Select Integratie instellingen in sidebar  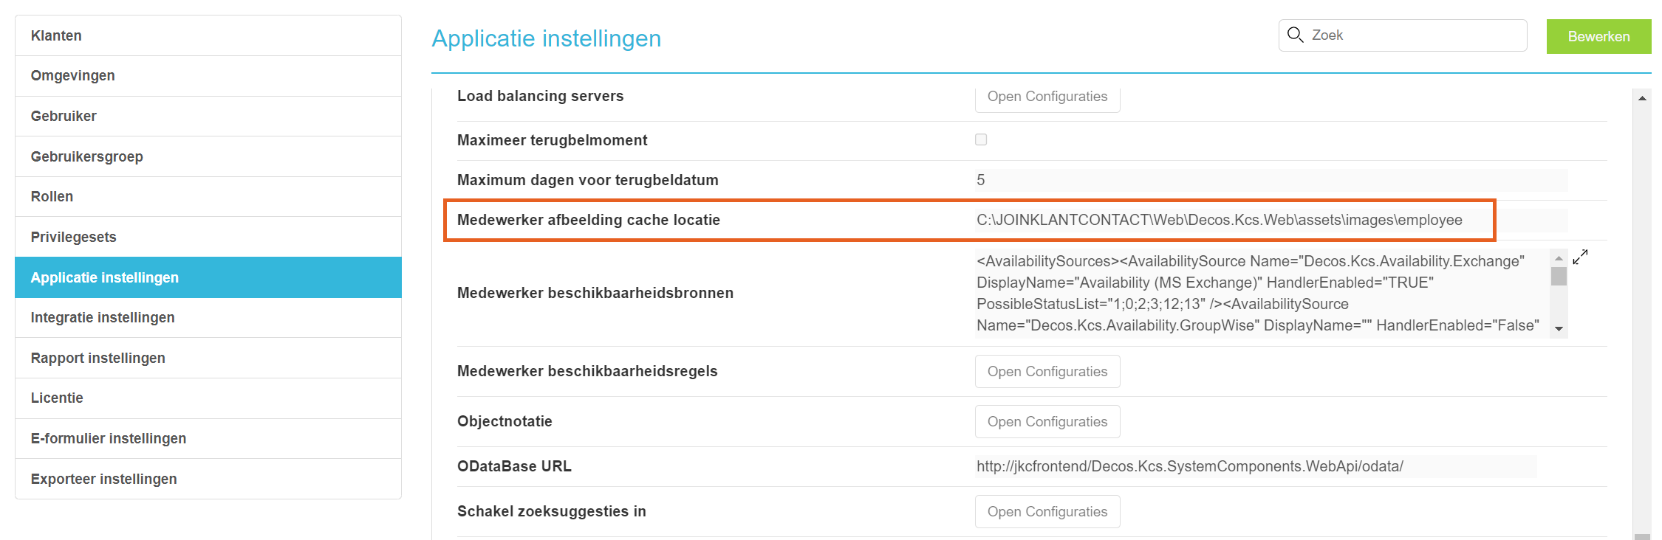point(208,317)
